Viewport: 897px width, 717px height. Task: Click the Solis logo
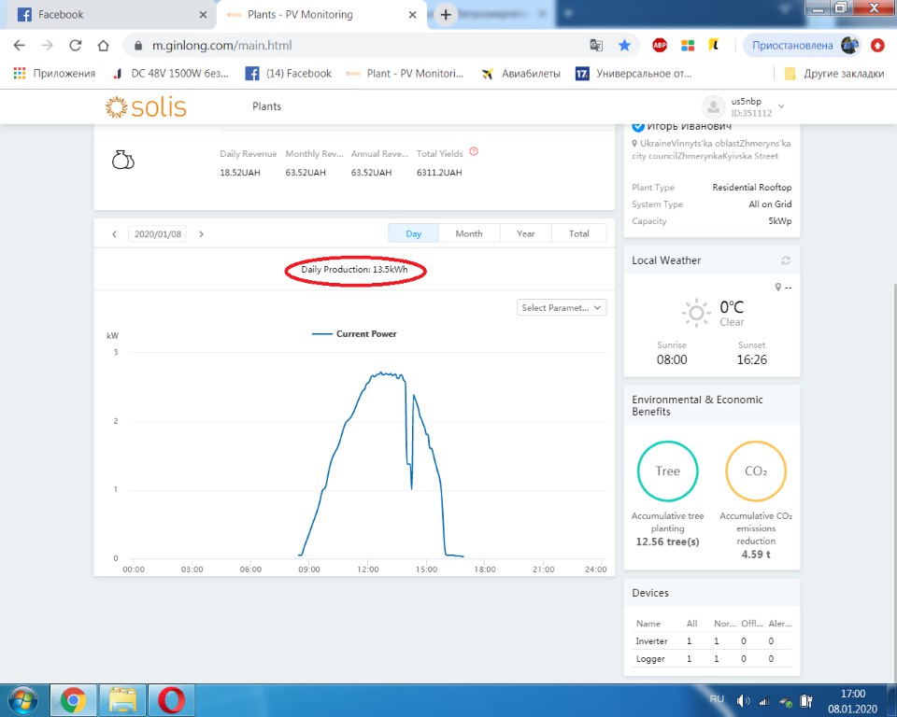coord(146,107)
